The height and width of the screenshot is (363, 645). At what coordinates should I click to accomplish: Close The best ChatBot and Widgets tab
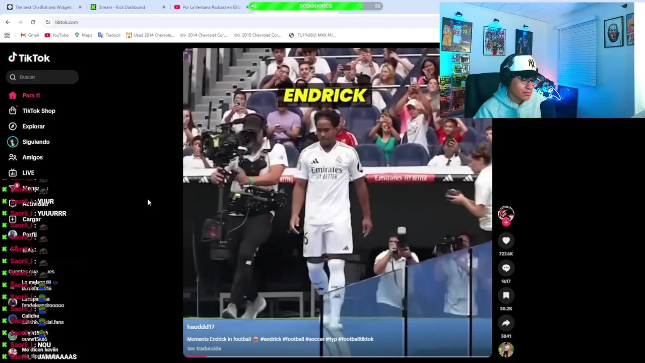pyautogui.click(x=80, y=7)
